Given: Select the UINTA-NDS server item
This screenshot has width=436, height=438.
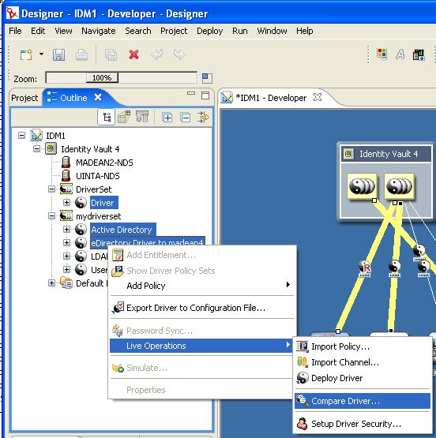Looking at the screenshot, I should [x=97, y=176].
